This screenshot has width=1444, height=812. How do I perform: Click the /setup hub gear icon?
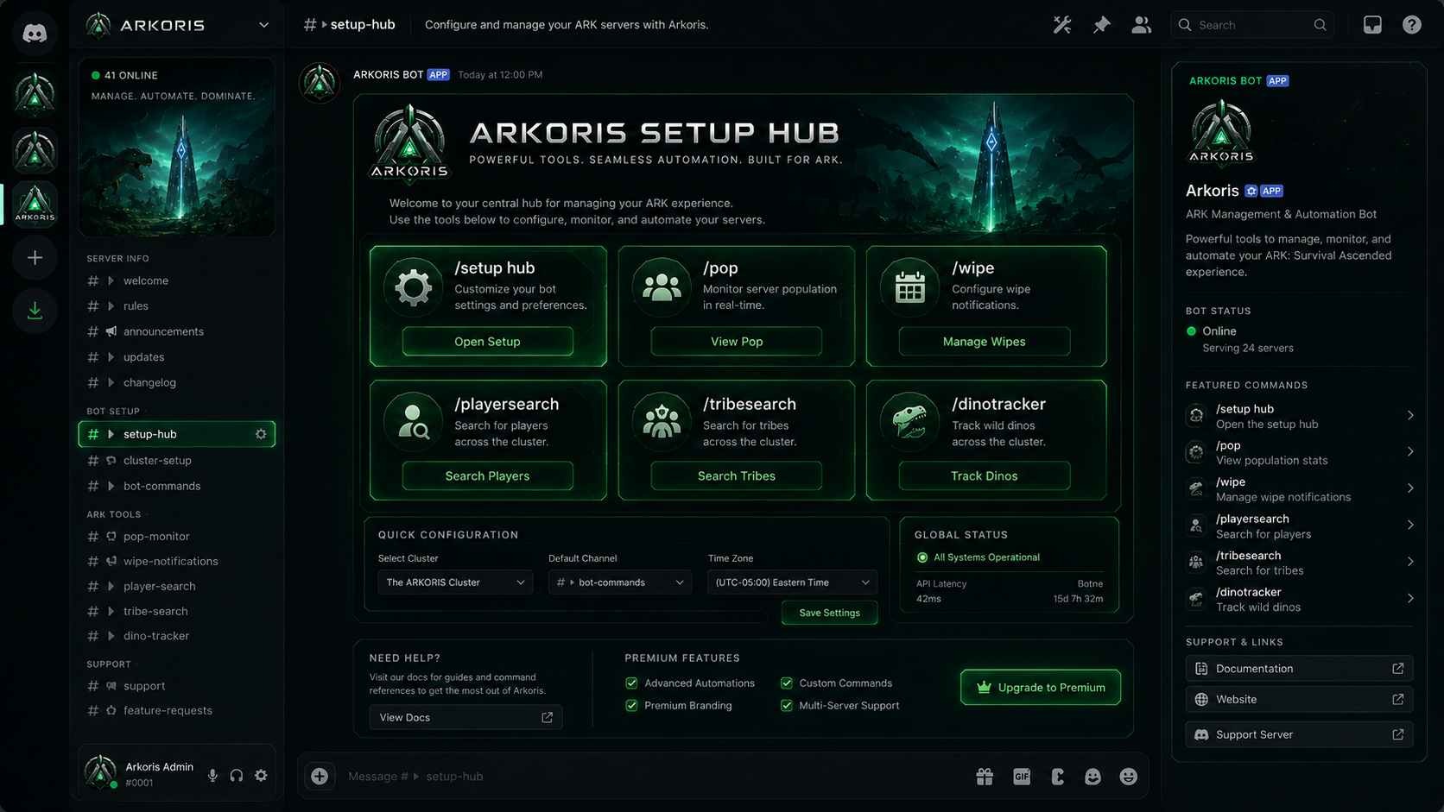pyautogui.click(x=413, y=287)
